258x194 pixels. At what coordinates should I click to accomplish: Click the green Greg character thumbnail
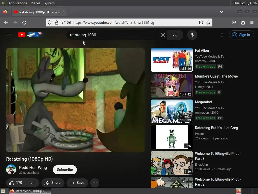(172, 137)
